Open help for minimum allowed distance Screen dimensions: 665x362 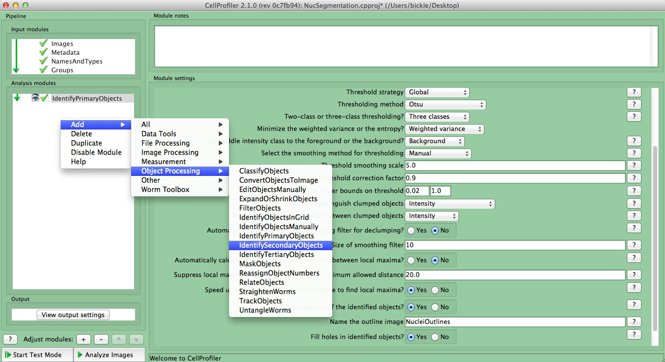634,275
